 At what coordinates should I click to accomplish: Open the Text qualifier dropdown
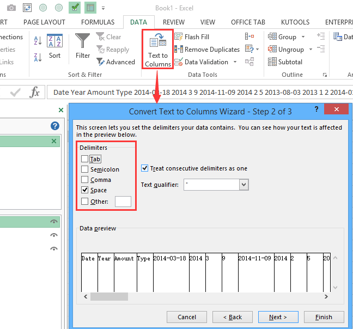tap(244, 185)
